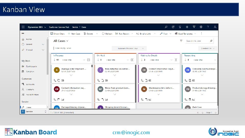
Task: Open Case Title dropdown in On Hold lane
Action: 128,60
